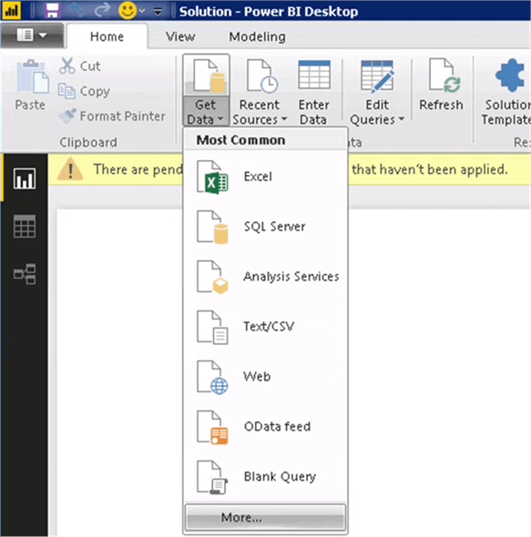
Task: Choose Web data source option
Action: click(x=266, y=377)
